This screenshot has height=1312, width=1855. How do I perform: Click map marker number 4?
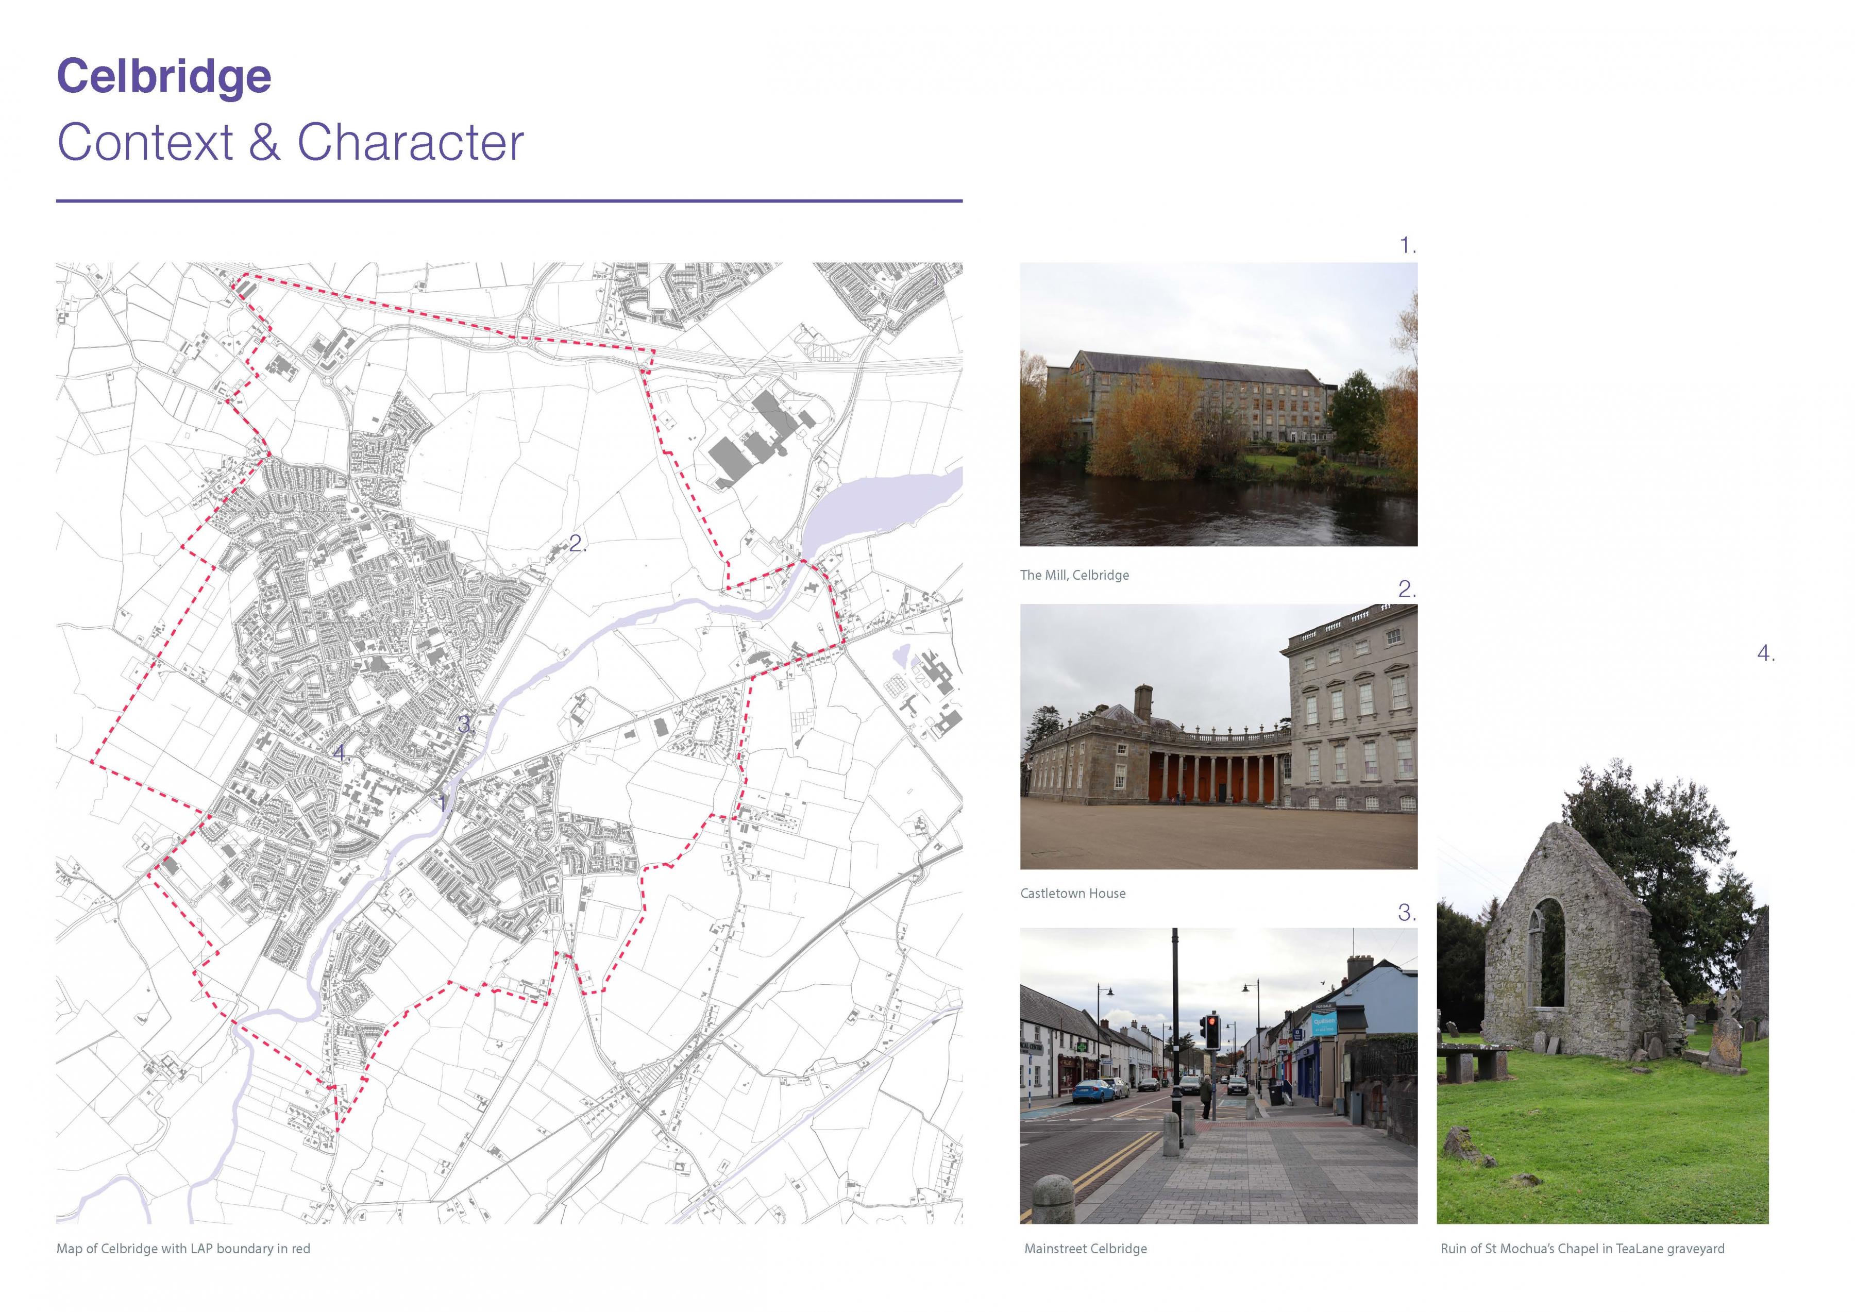pyautogui.click(x=340, y=753)
